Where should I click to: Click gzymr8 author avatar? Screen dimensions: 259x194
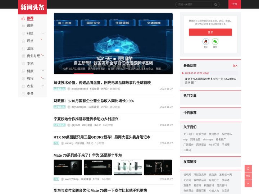tap(69, 125)
